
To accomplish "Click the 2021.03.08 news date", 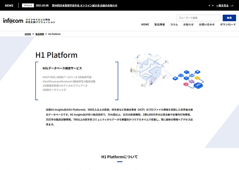I will (42, 6).
